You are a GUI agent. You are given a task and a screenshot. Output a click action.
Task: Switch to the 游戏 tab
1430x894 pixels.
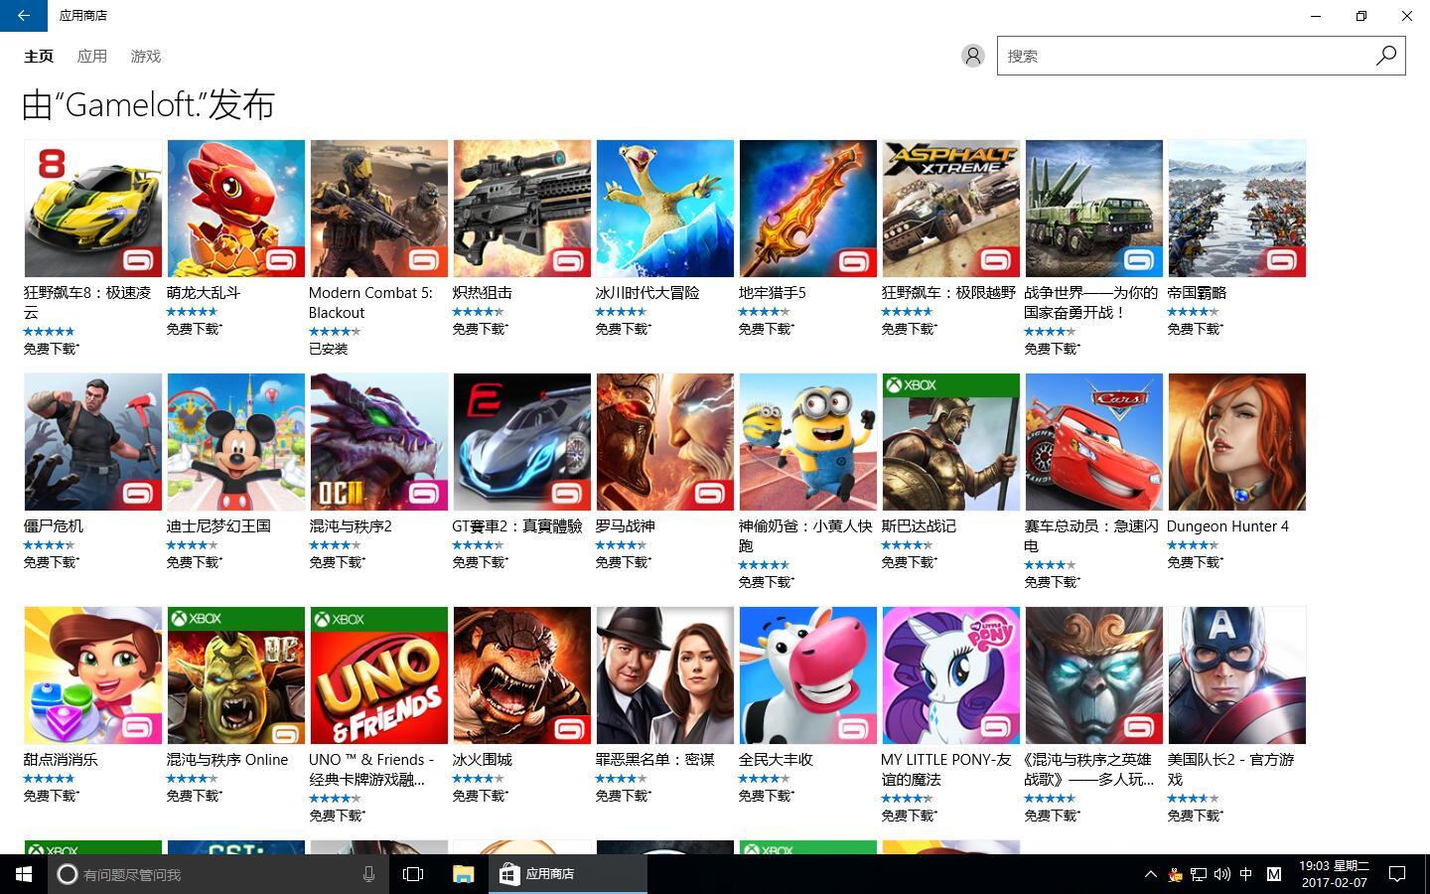[146, 57]
